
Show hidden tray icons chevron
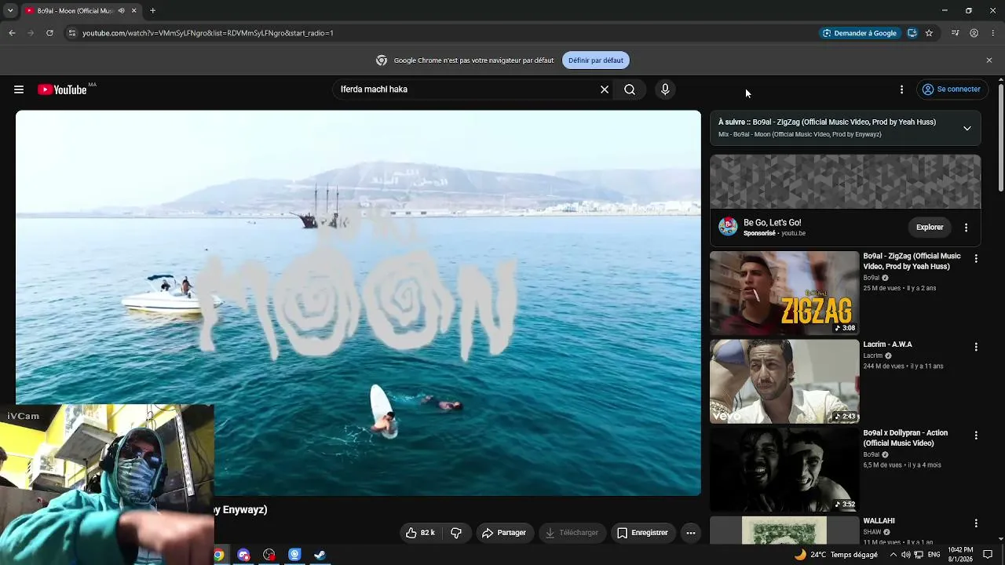click(x=893, y=555)
